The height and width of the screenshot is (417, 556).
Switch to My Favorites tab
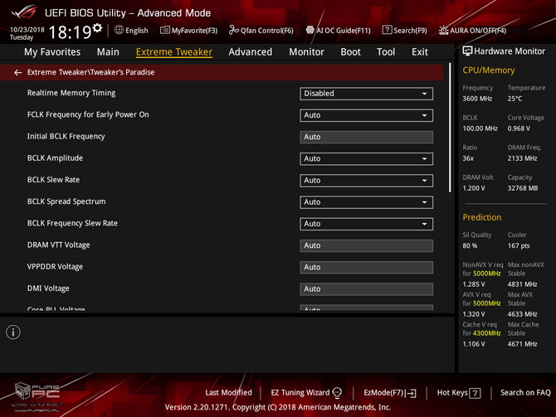pyautogui.click(x=52, y=52)
